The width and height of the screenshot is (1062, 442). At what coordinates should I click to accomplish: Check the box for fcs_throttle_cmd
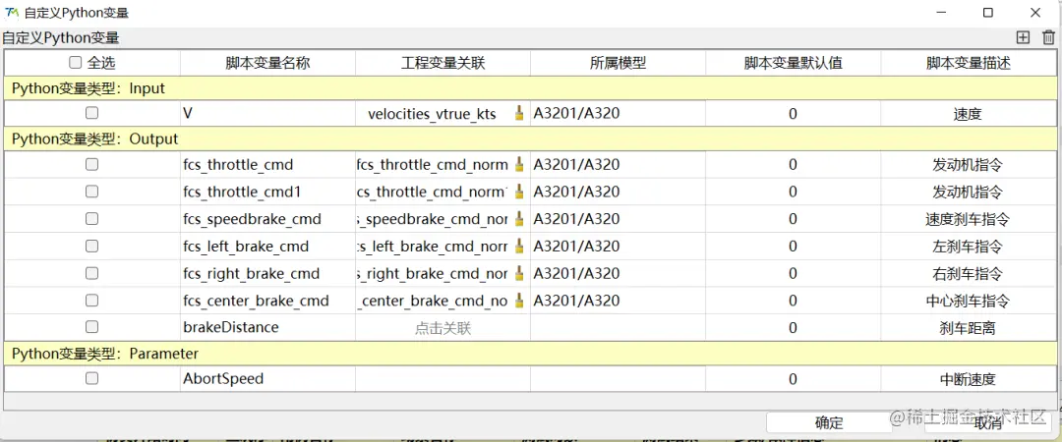click(x=91, y=164)
